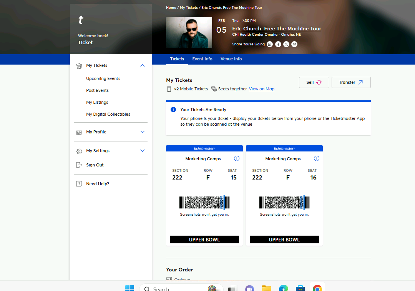Open Windows Start menu
Screen dimensions: 415x291
[130, 288]
